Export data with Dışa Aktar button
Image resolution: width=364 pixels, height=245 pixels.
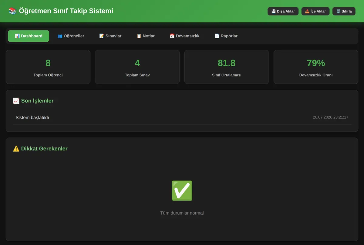[x=283, y=11]
